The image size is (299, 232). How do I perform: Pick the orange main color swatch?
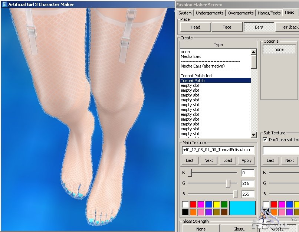coord(193,212)
